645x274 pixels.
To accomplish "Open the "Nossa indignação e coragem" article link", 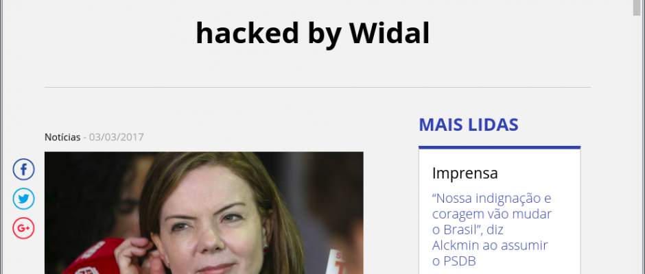I will click(492, 229).
